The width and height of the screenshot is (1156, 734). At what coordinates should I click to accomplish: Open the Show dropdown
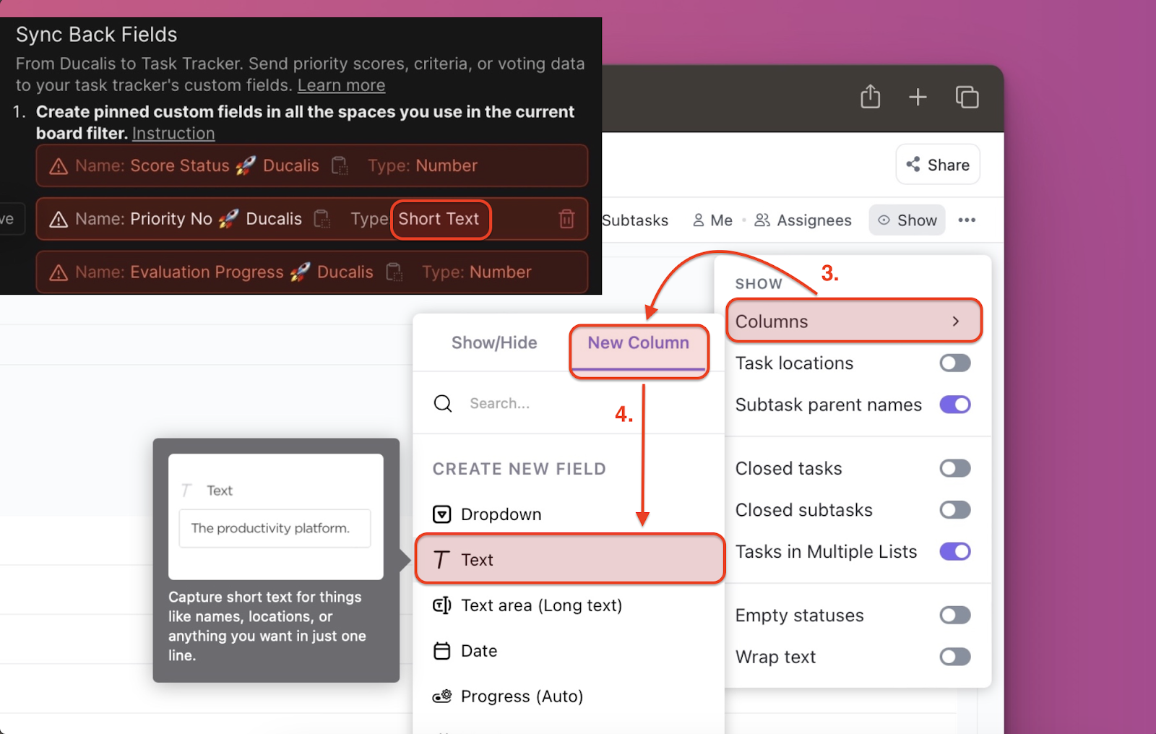pos(907,220)
